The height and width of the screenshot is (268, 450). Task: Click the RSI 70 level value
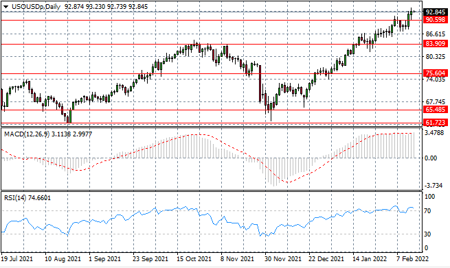coord(427,211)
